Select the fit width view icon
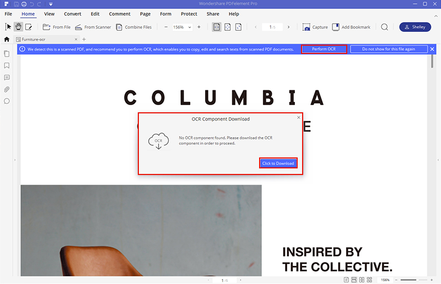The image size is (441, 284). (x=217, y=27)
